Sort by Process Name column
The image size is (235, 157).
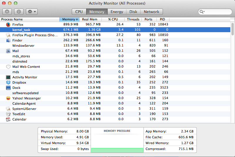(30, 19)
